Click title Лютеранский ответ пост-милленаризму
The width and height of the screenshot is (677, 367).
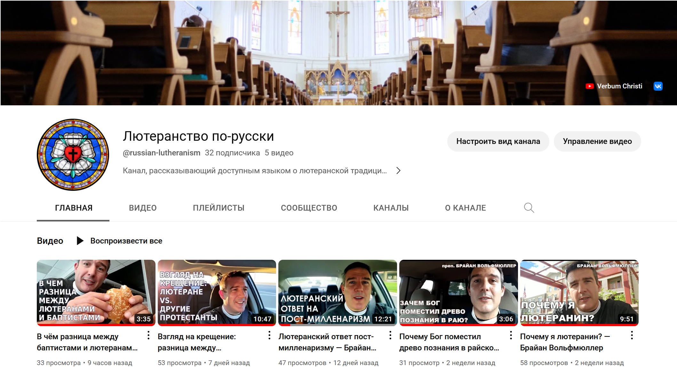[327, 342]
